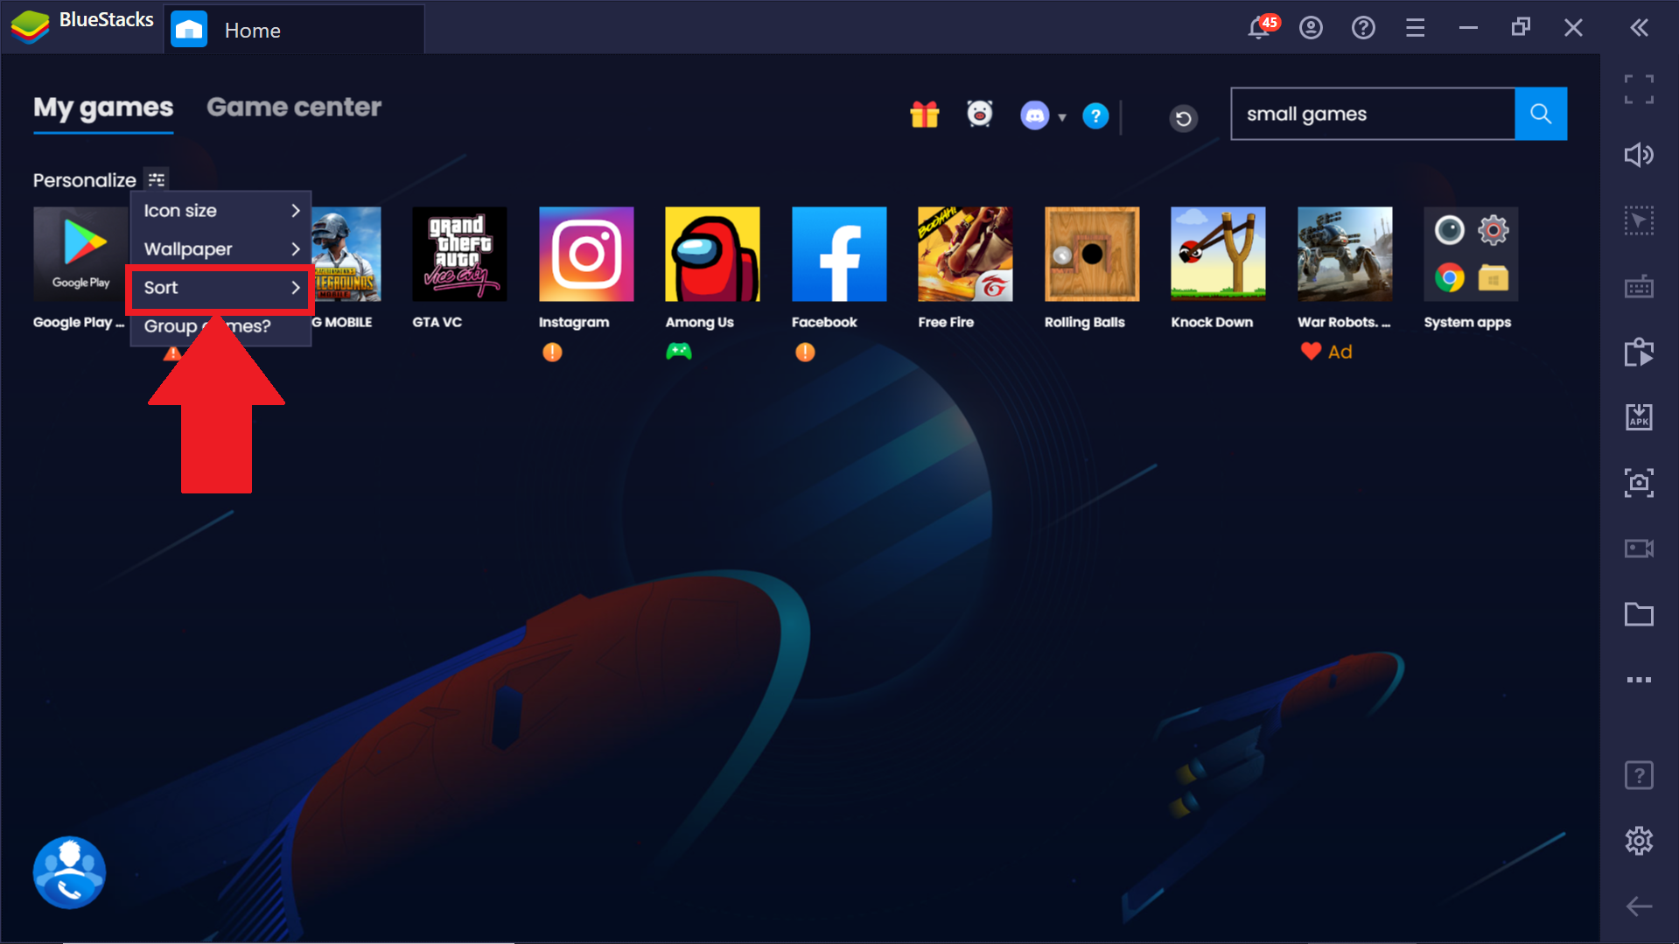The height and width of the screenshot is (944, 1679).
Task: Open the gift box rewards icon
Action: click(x=924, y=115)
